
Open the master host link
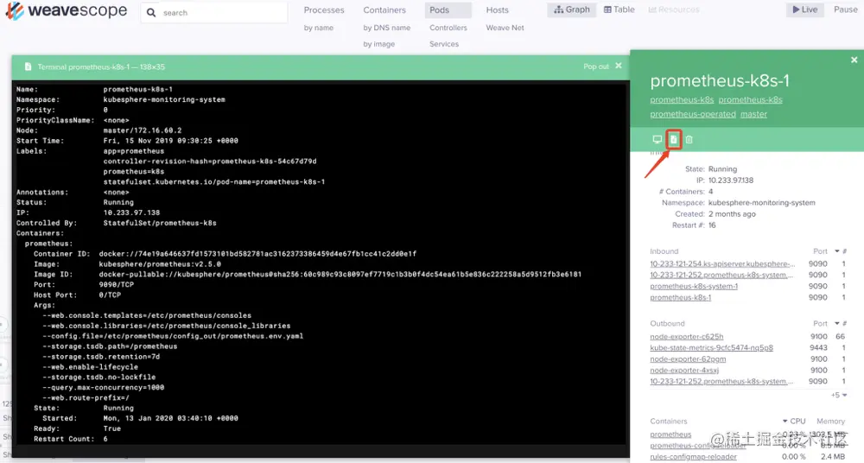click(753, 114)
